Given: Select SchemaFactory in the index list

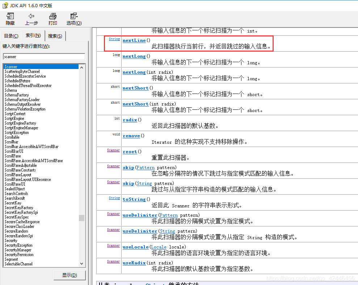Looking at the screenshot, I should [17, 95].
